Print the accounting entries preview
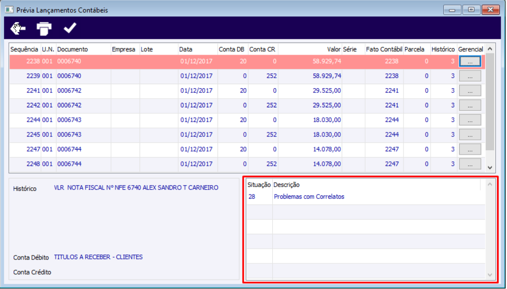This screenshot has width=507, height=289. pos(44,29)
